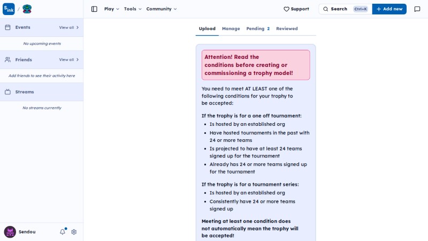Screen dimensions: 428x241
Task: Click the Search input field
Action: [345, 9]
